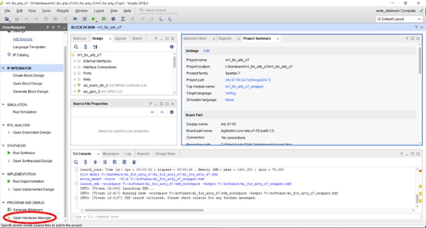Expand Open Elaborated Design entry
Screen dimensions: 426x228
click(x=9, y=132)
